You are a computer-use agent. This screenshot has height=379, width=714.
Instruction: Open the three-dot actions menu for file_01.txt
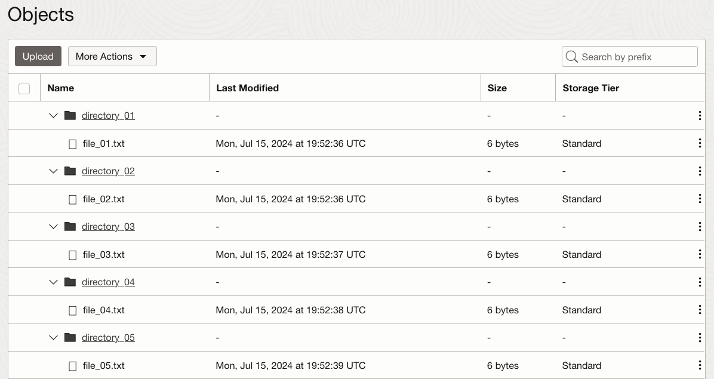point(699,143)
